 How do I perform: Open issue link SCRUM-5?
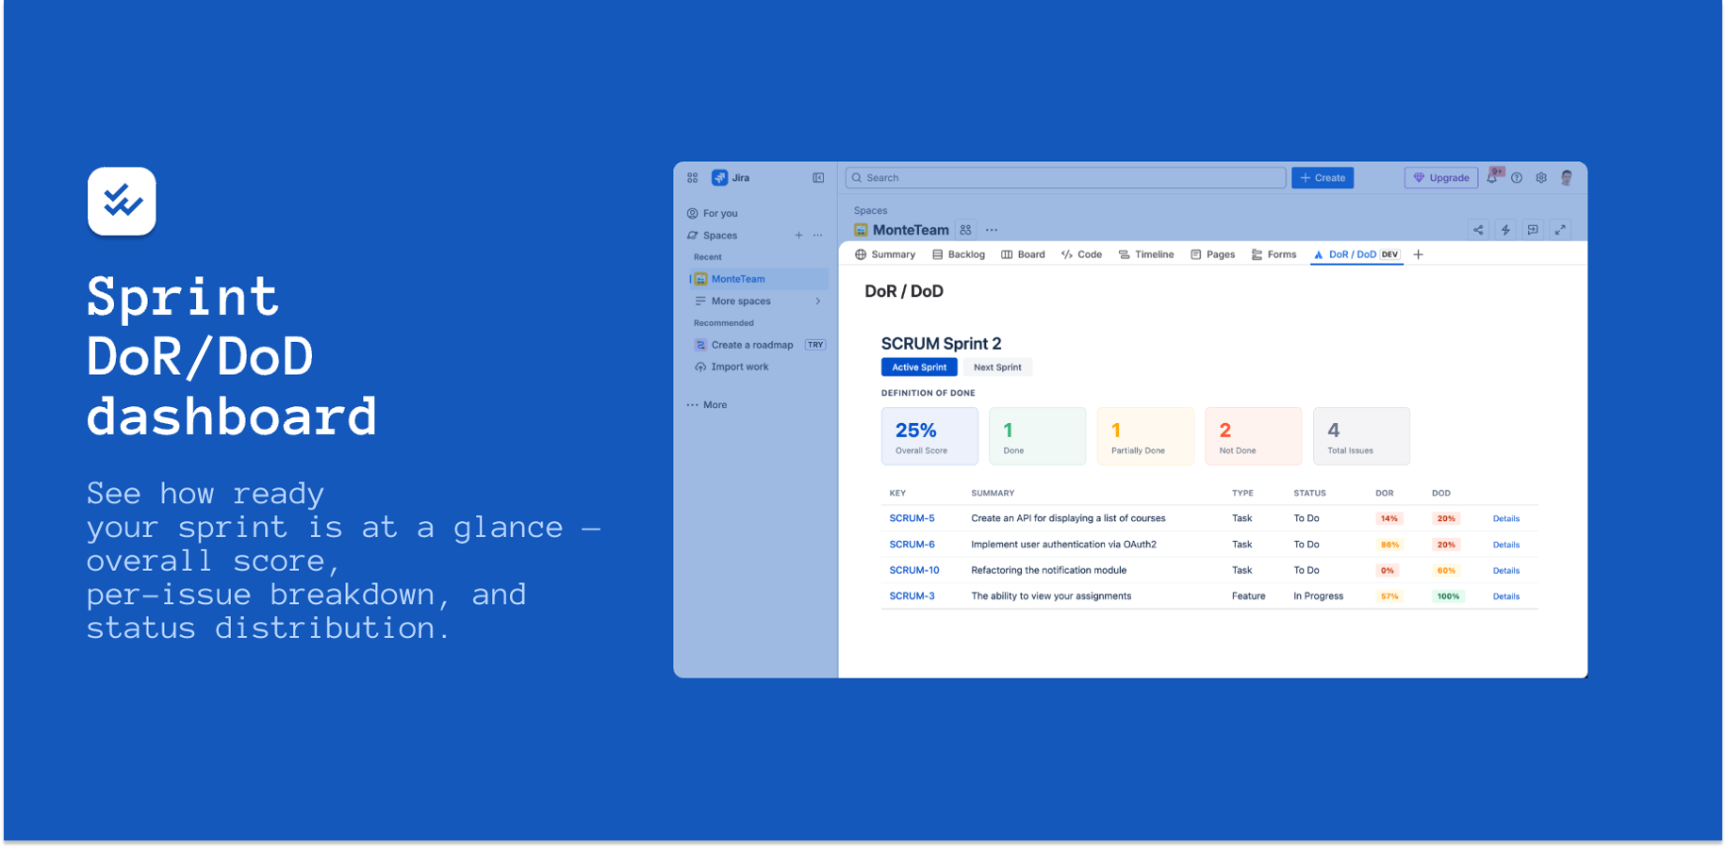[912, 519]
